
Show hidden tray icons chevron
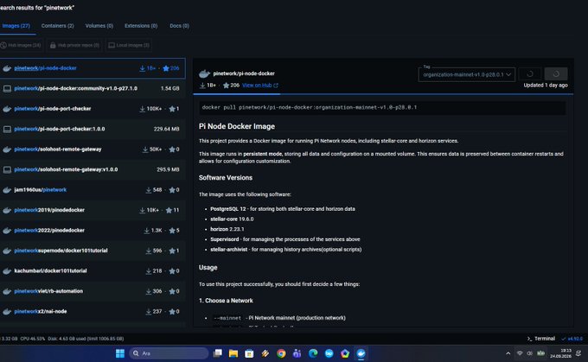pyautogui.click(x=508, y=353)
